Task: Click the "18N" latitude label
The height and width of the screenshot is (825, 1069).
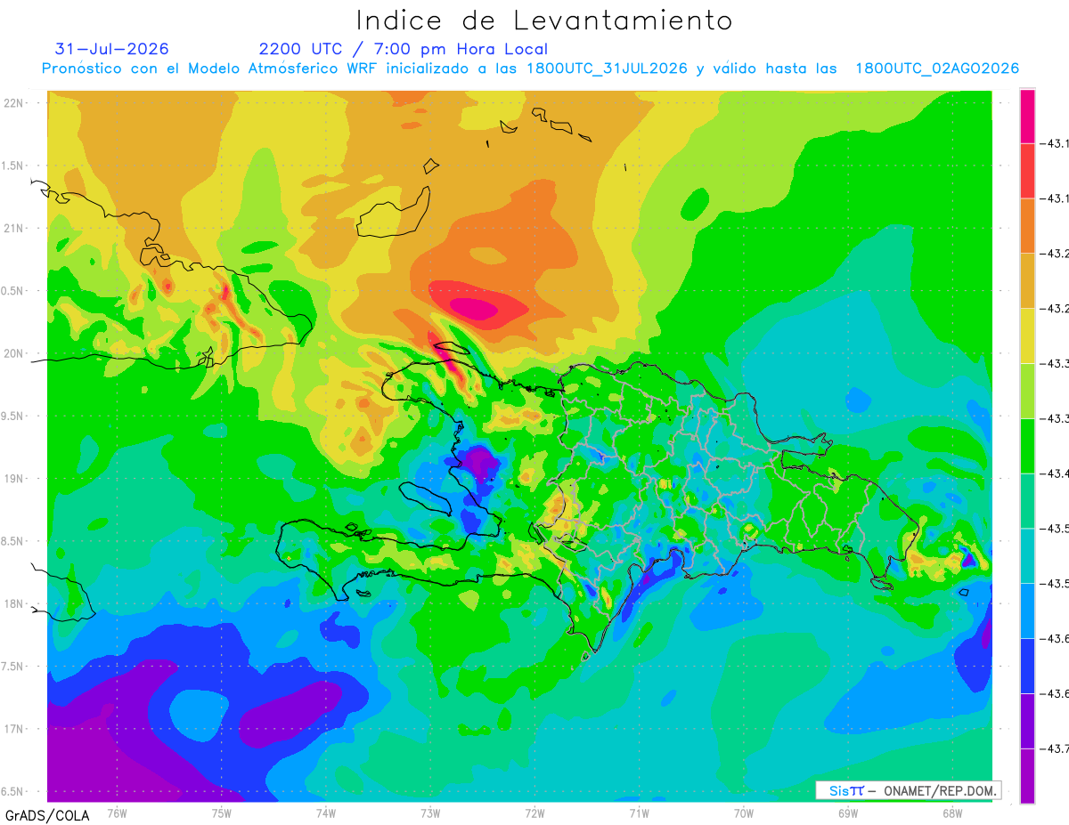Action: (x=15, y=604)
